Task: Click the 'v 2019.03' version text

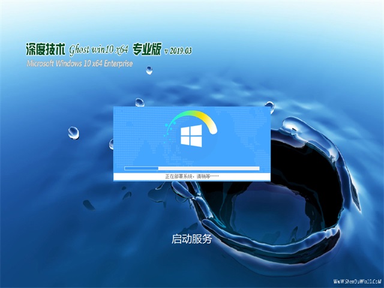Action: pyautogui.click(x=178, y=51)
